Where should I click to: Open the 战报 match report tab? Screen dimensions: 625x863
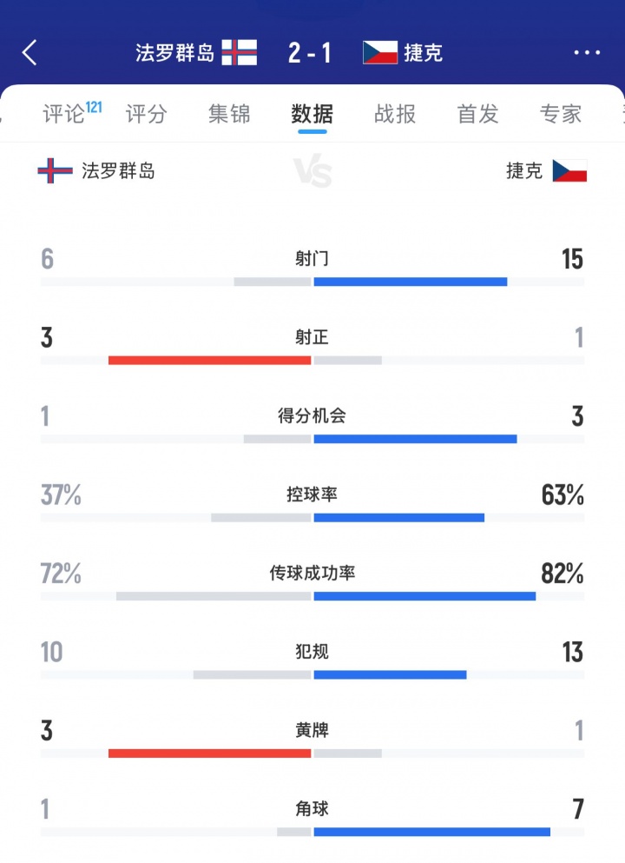coord(395,114)
